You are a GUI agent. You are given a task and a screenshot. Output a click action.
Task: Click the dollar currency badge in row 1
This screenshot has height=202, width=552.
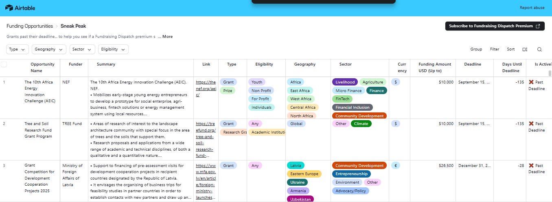click(396, 82)
